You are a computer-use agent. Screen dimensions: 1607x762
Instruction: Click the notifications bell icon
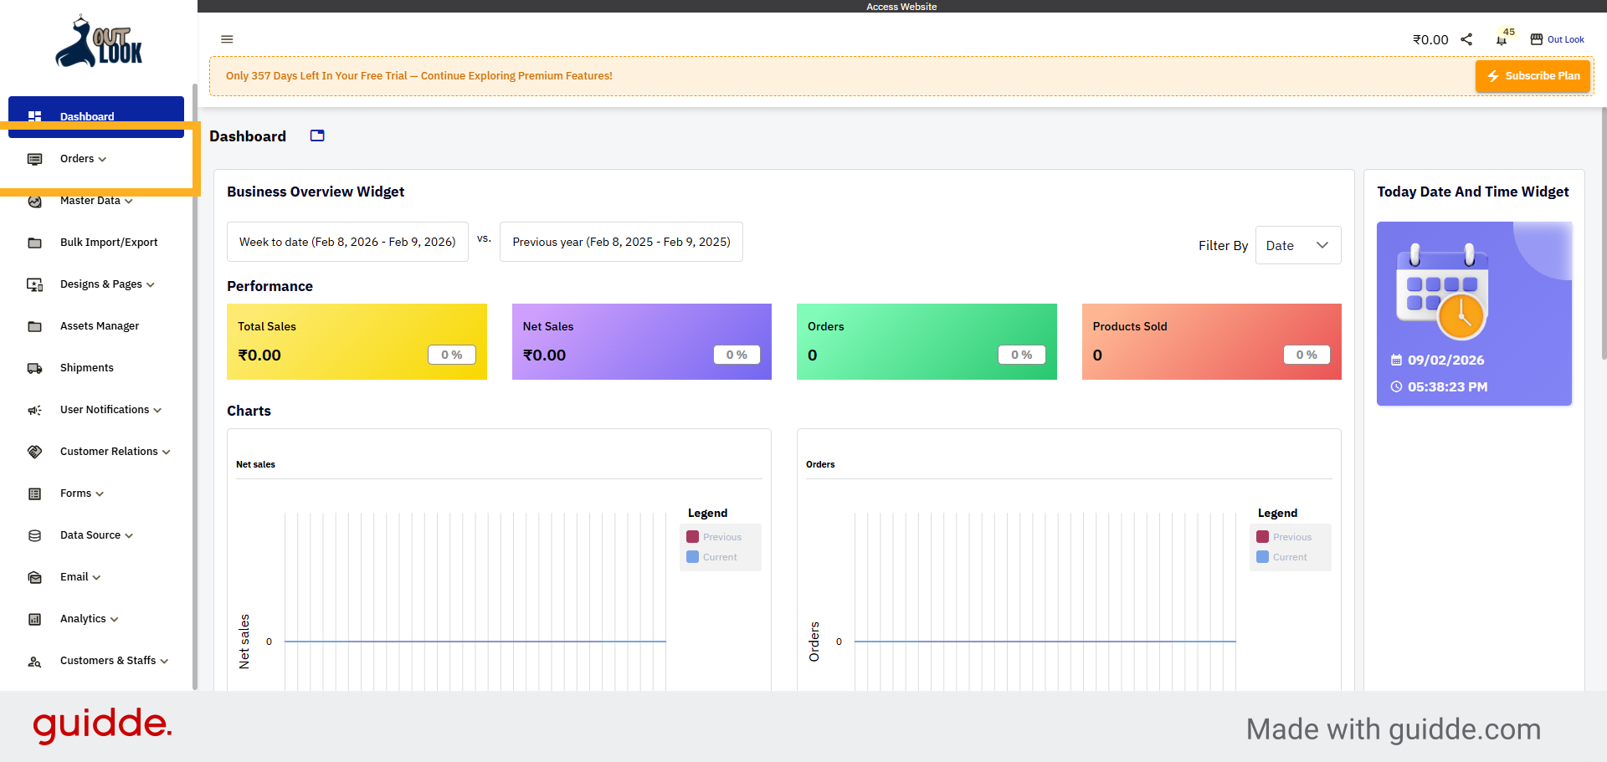point(1499,39)
